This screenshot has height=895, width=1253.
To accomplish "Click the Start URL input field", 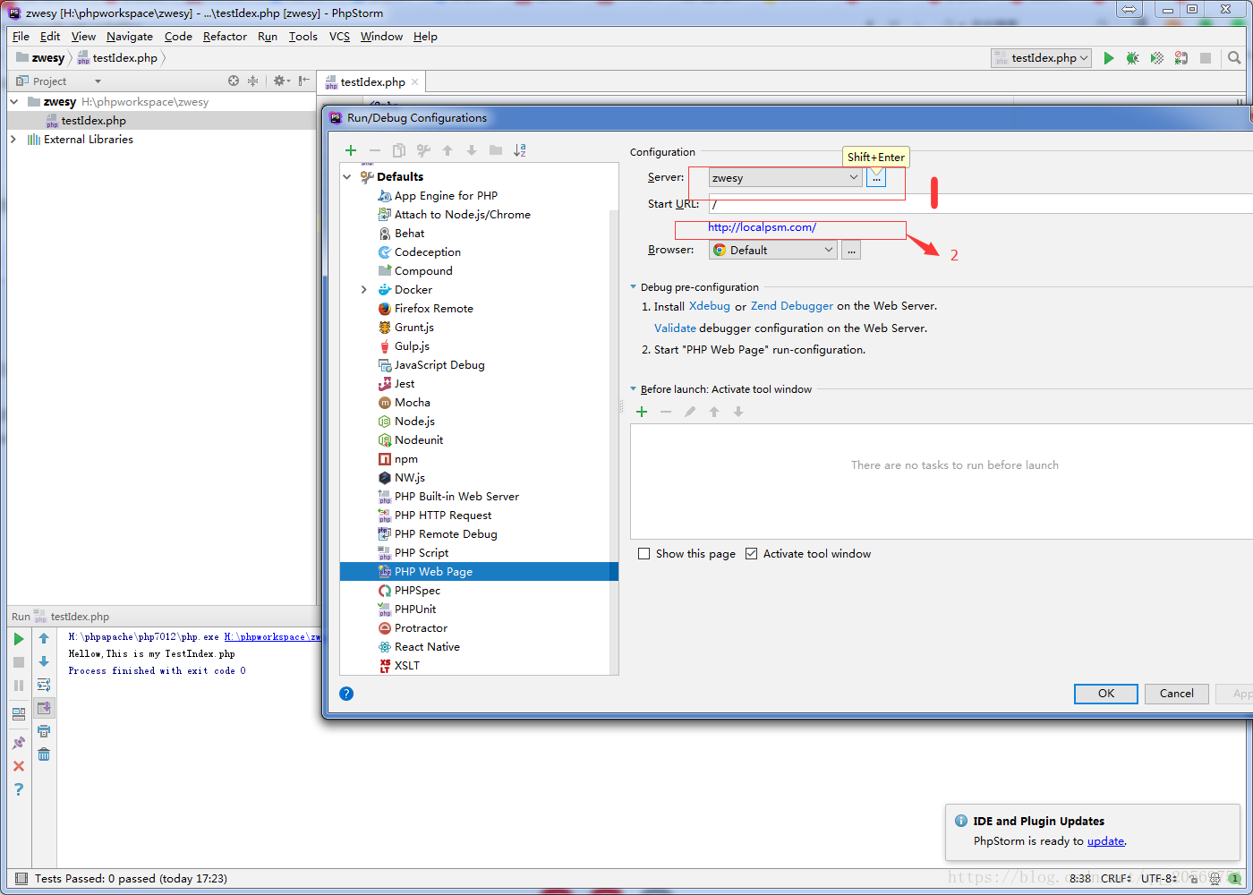I will click(x=980, y=204).
